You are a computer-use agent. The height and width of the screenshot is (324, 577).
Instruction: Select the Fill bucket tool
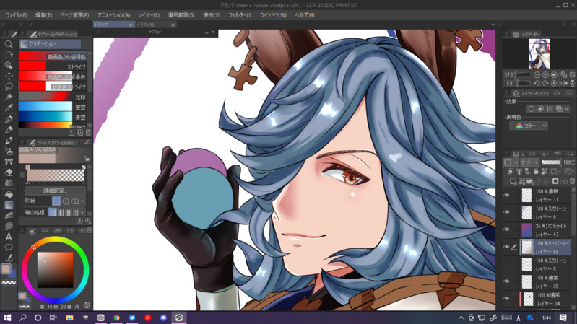click(x=9, y=195)
